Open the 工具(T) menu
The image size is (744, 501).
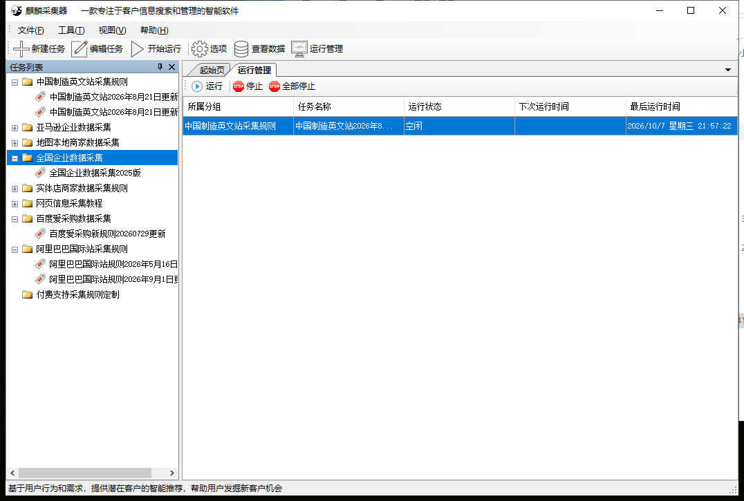[71, 30]
